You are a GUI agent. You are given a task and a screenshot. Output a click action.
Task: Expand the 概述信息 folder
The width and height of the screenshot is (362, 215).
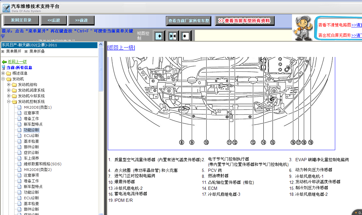tap(3, 73)
